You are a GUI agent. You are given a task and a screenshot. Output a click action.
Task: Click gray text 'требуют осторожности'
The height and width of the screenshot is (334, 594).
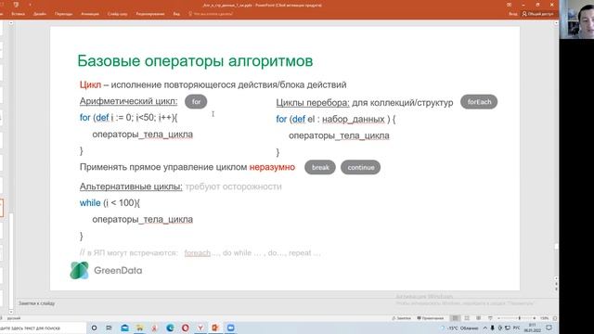coord(233,186)
